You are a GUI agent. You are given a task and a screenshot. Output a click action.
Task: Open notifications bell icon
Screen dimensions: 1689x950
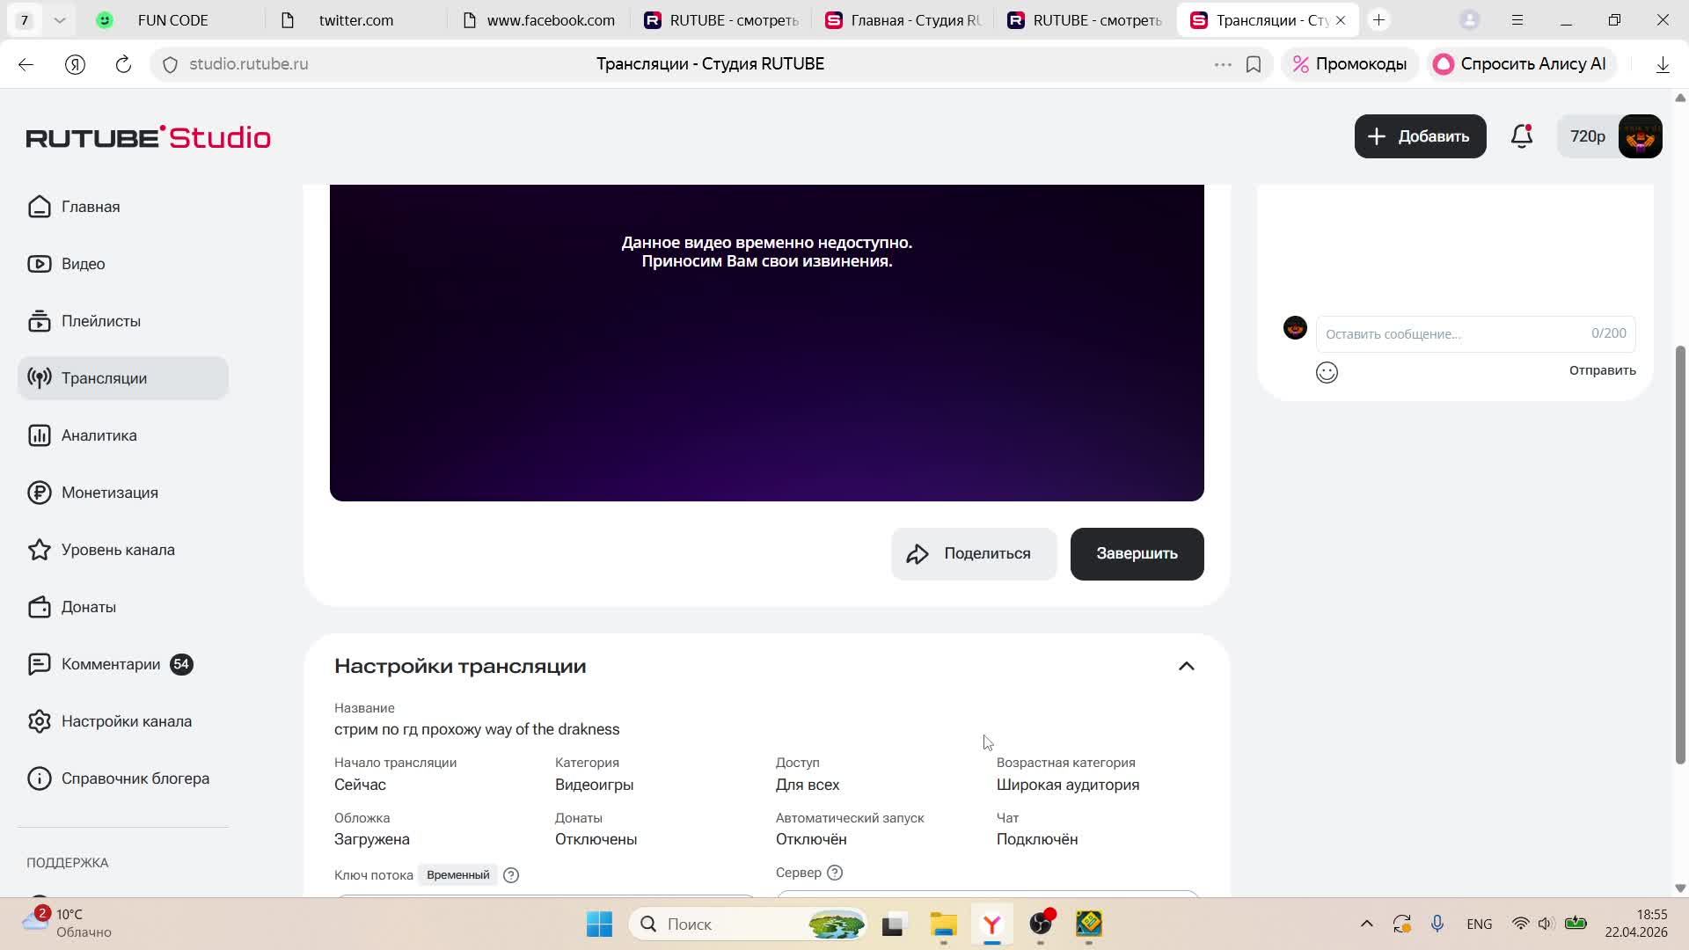1522,136
